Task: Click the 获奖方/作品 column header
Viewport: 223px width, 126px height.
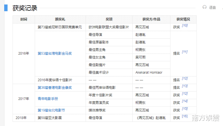Action: tap(151, 19)
